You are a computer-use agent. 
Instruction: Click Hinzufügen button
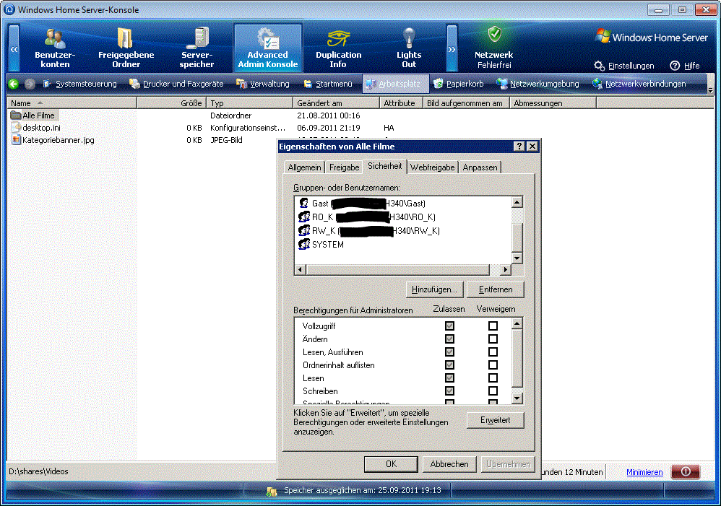pyautogui.click(x=434, y=289)
